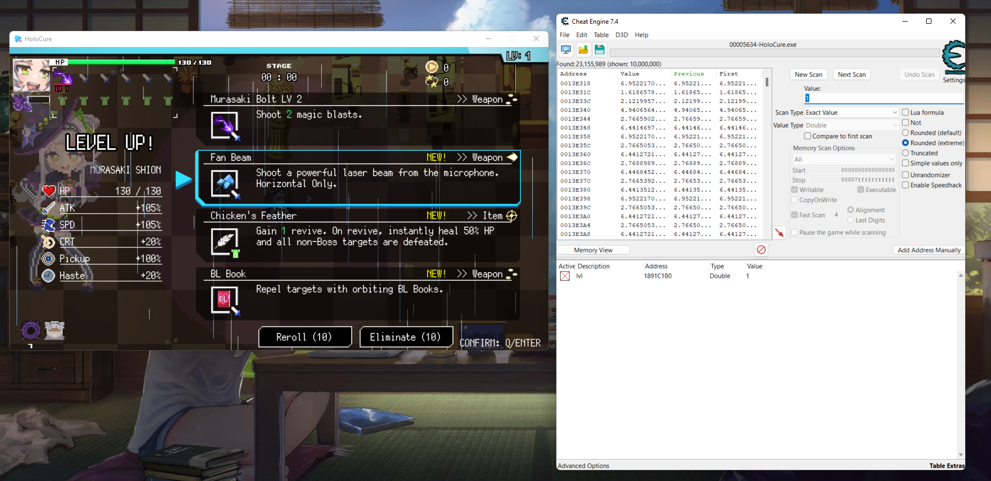
Task: Open Value Type Double dropdown
Action: pyautogui.click(x=851, y=125)
